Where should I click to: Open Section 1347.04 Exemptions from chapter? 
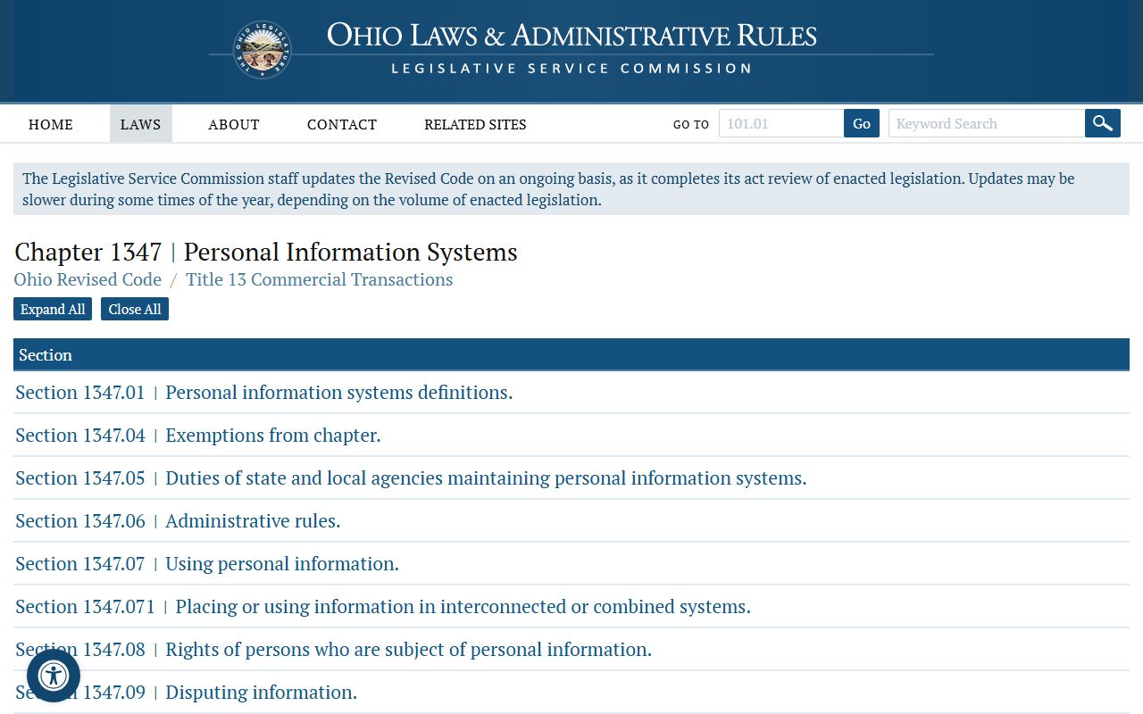tap(198, 435)
